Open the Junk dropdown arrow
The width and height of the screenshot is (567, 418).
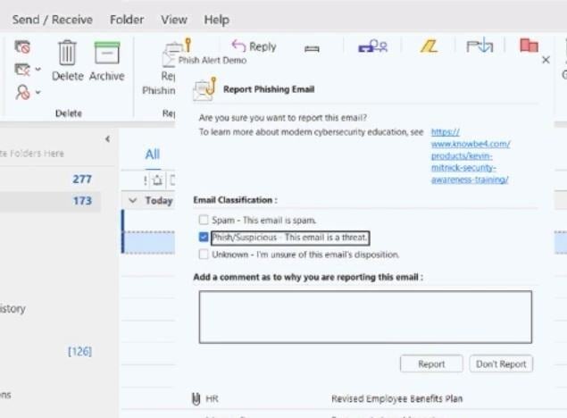38,90
